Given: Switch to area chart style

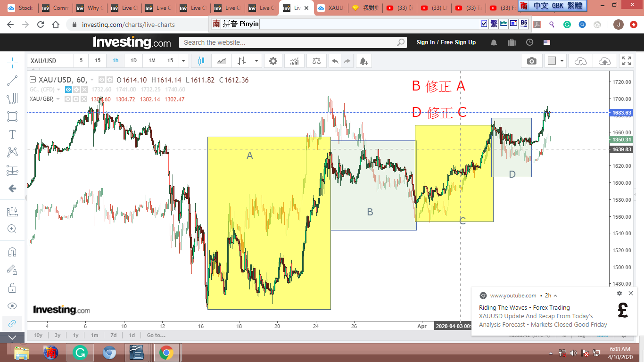Looking at the screenshot, I should (x=221, y=61).
